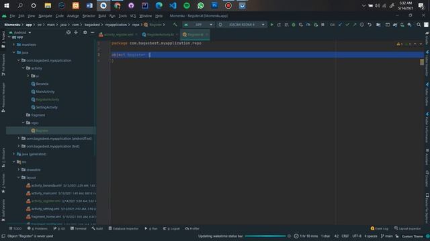430x241 pixels.
Task: Collapse the java folder
Action: coord(13,52)
